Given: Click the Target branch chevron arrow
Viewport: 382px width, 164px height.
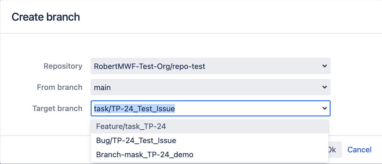Looking at the screenshot, I should [x=324, y=108].
